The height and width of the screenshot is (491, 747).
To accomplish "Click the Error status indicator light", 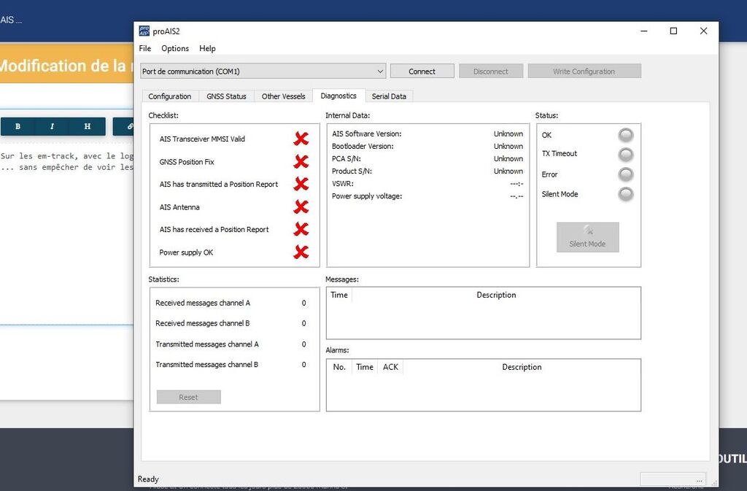I will (x=625, y=174).
